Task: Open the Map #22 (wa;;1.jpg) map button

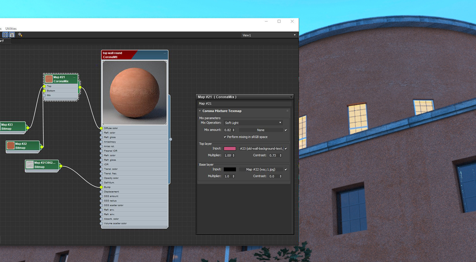Action: coord(261,169)
